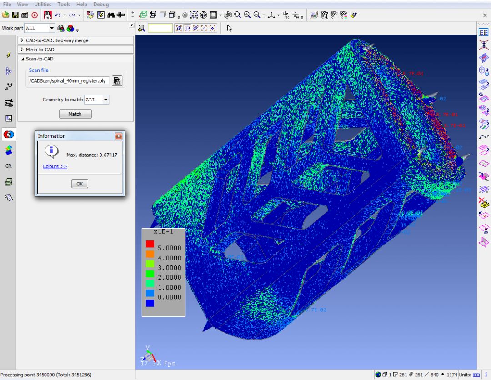Viewport: 491px width, 380px height.
Task: Click the zoom in magnifier icon
Action: pyautogui.click(x=247, y=15)
